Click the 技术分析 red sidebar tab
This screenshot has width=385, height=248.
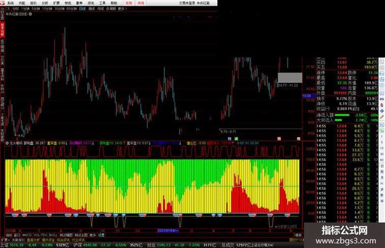[x=2, y=30]
